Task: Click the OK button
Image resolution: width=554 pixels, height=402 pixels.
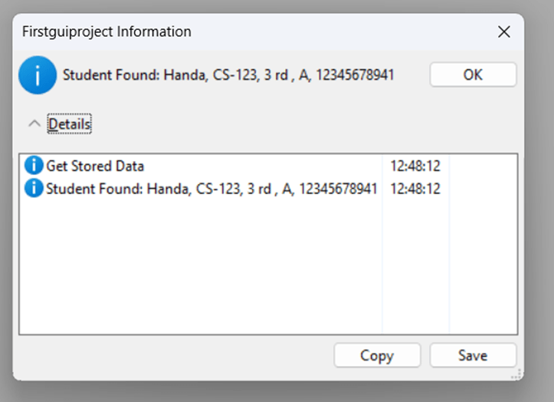Action: 473,74
